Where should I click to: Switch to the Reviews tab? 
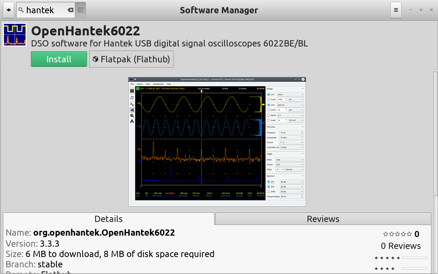(323, 219)
